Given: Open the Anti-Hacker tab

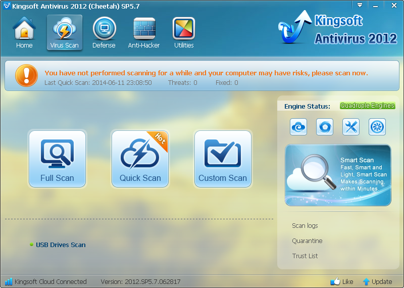Looking at the screenshot, I should (x=144, y=33).
